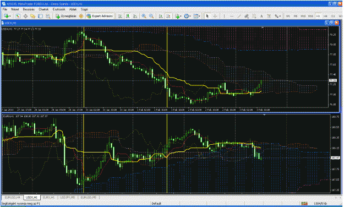This screenshot has height=207, width=344.
Task: Open the Beszúrás menu
Action: point(29,9)
